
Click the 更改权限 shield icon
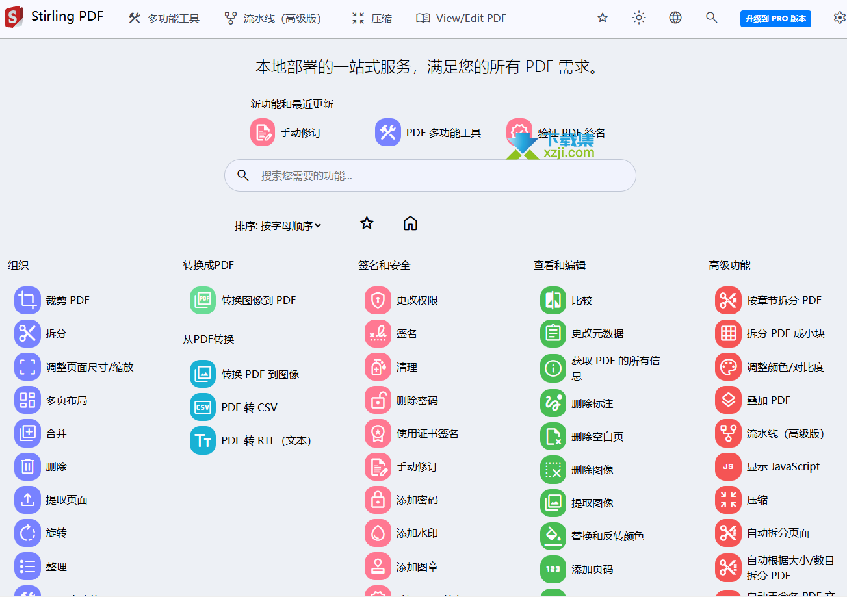378,300
